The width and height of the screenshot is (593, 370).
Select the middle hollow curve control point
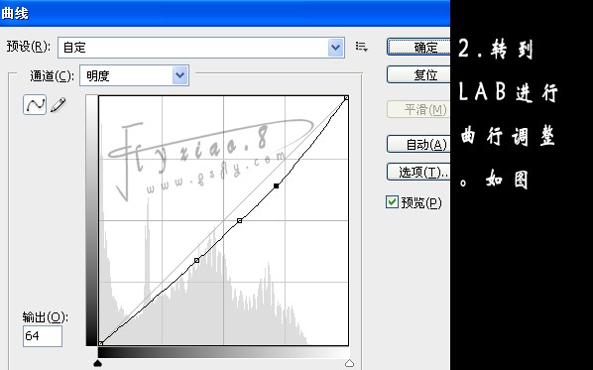click(x=239, y=220)
